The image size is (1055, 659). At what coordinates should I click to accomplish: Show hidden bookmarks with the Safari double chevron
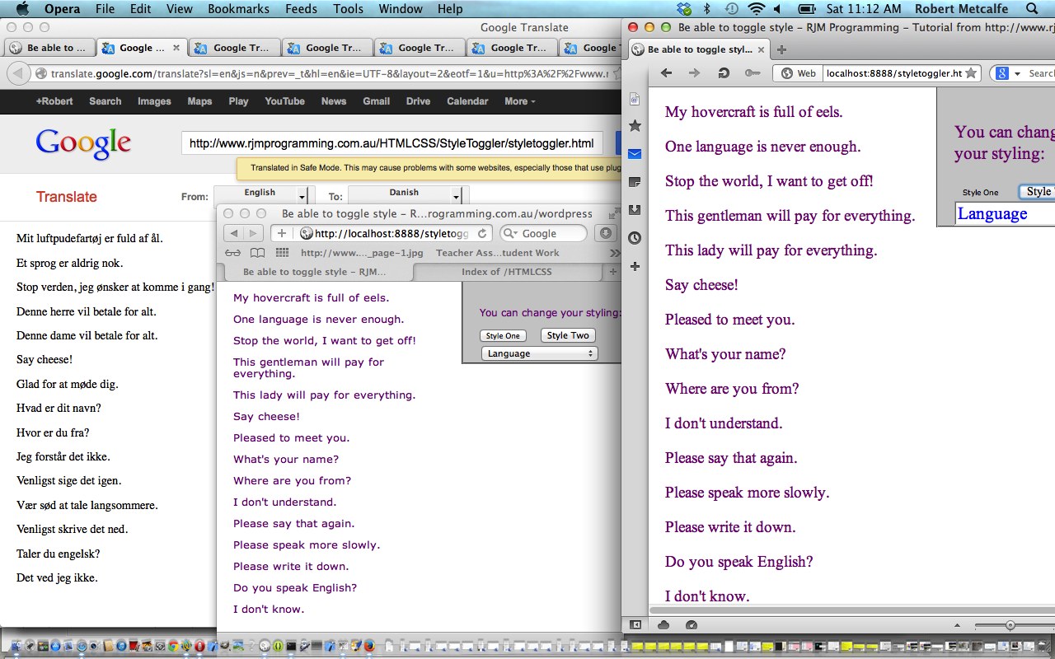(614, 253)
